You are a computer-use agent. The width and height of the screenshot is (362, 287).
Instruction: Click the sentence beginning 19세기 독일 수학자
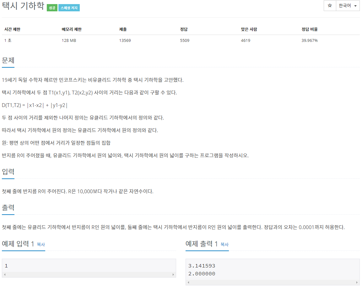point(93,80)
